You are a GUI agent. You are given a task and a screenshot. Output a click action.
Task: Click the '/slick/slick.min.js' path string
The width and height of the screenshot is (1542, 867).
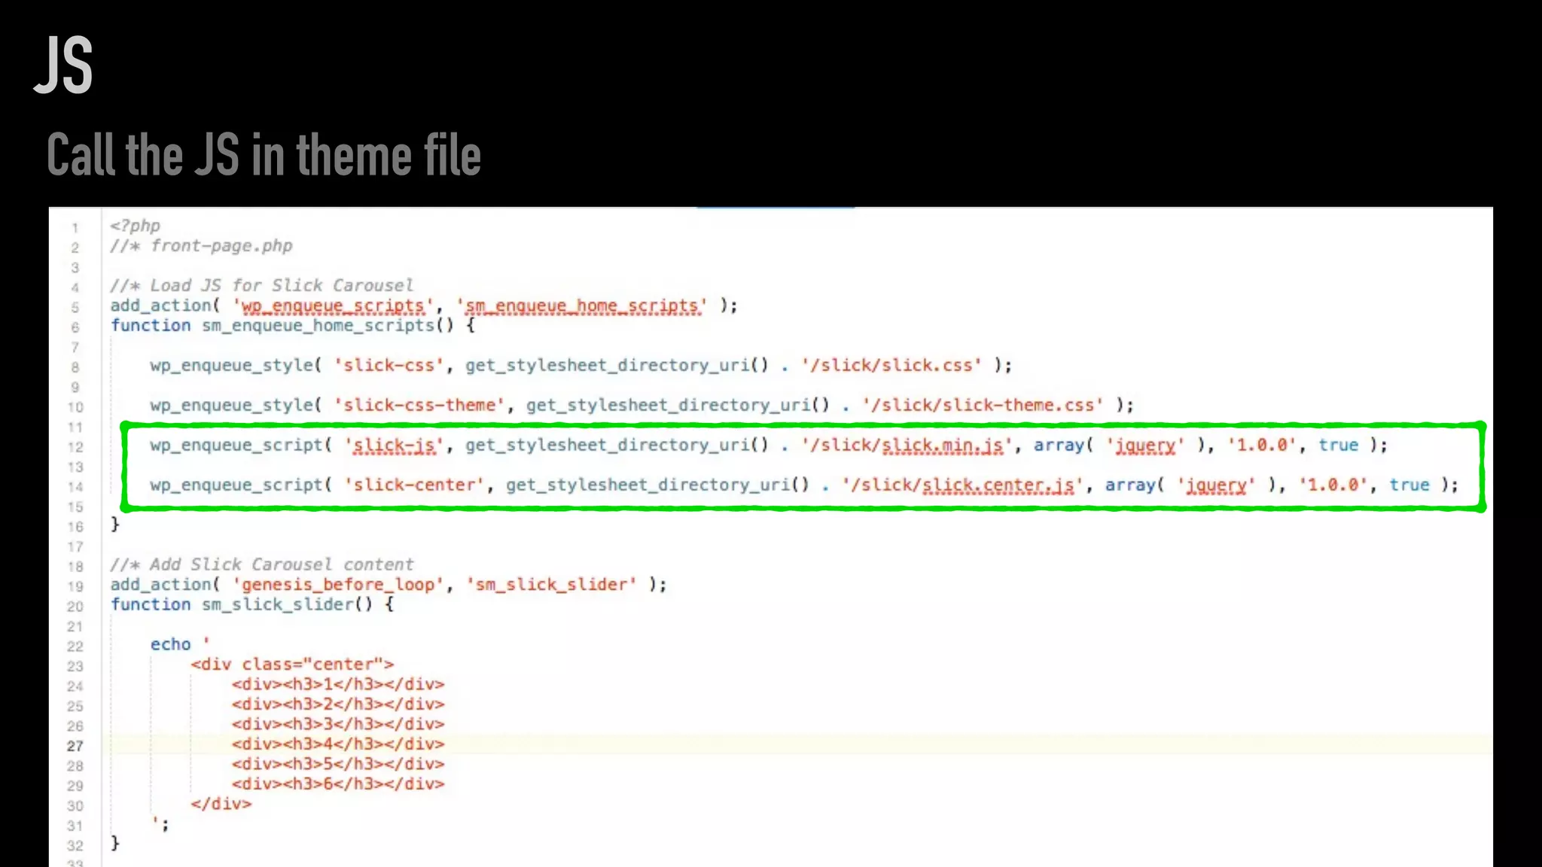point(907,445)
